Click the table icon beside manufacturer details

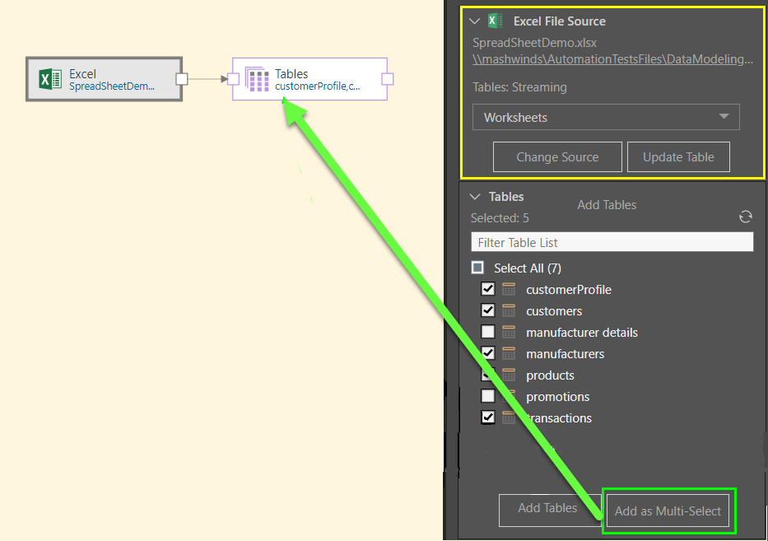[510, 333]
